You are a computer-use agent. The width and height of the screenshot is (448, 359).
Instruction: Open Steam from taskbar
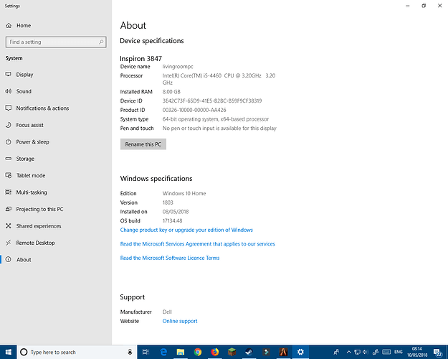click(x=249, y=352)
